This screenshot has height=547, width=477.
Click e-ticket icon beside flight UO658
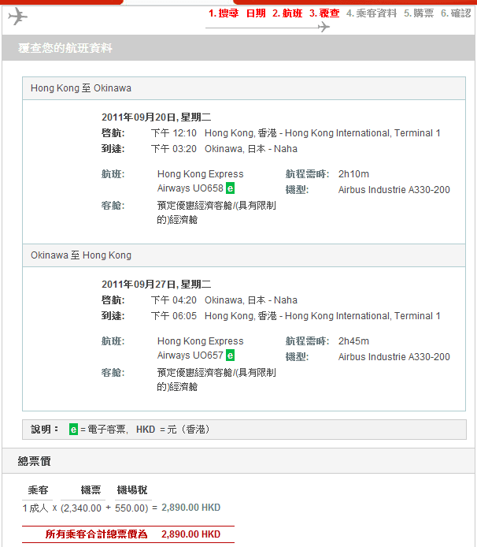(230, 188)
